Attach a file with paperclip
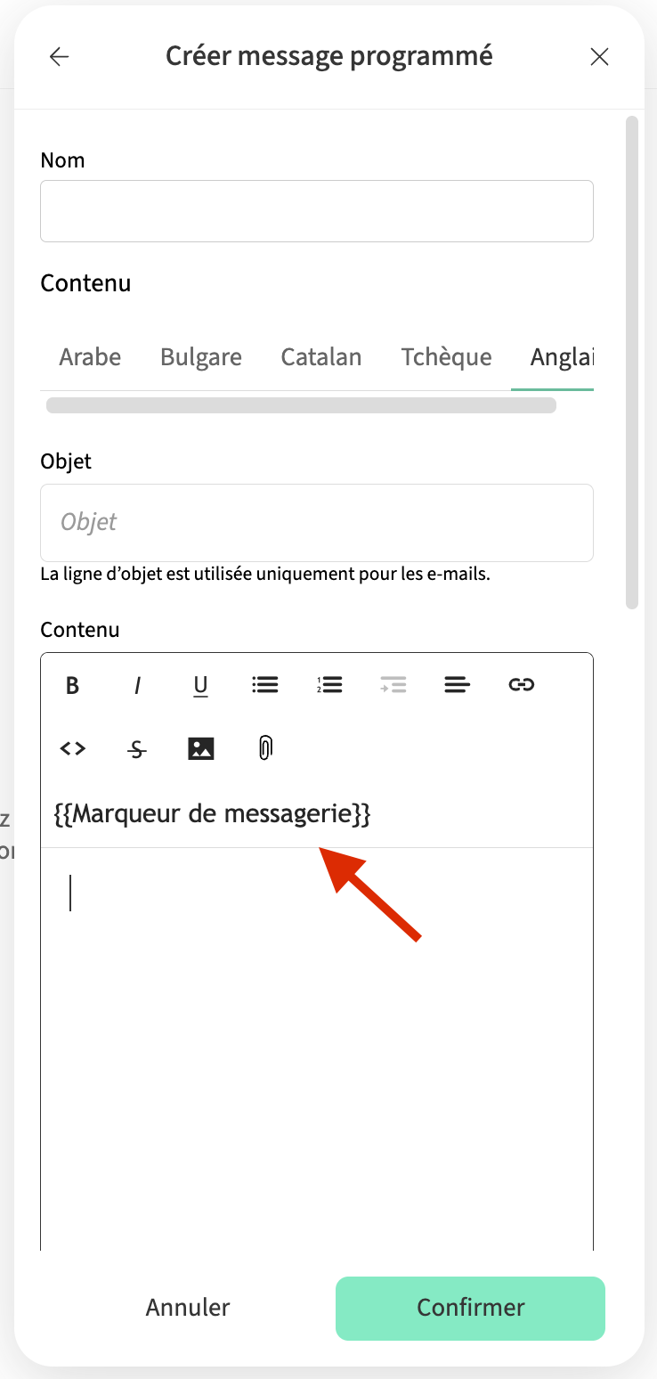This screenshot has height=1379, width=657. [265, 749]
